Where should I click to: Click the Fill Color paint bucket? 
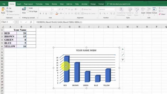(x=57, y=13)
